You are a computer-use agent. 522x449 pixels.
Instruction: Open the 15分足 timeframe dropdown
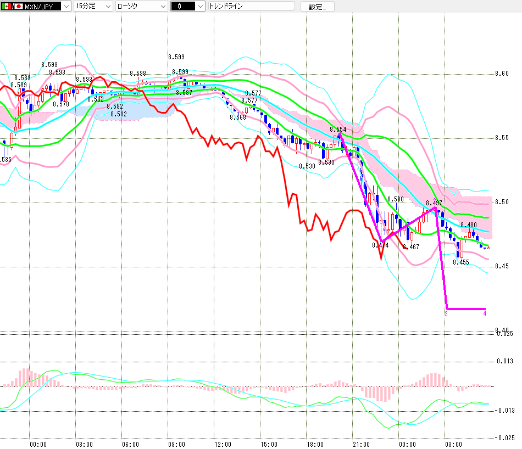93,6
